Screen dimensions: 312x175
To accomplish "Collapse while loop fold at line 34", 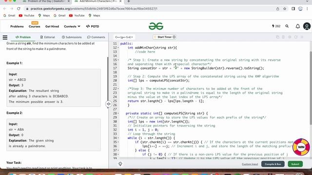I will tap(118, 138).
